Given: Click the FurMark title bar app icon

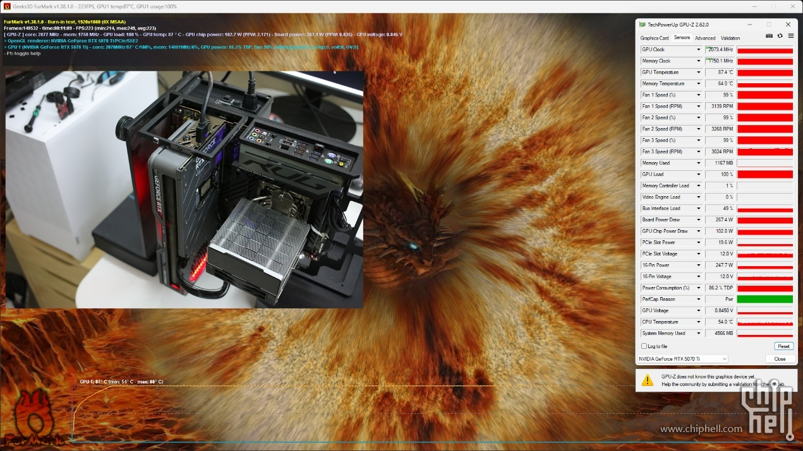Looking at the screenshot, I should pos(7,6).
